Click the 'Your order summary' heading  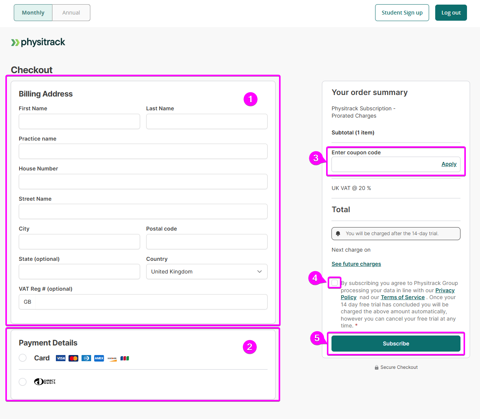[369, 92]
